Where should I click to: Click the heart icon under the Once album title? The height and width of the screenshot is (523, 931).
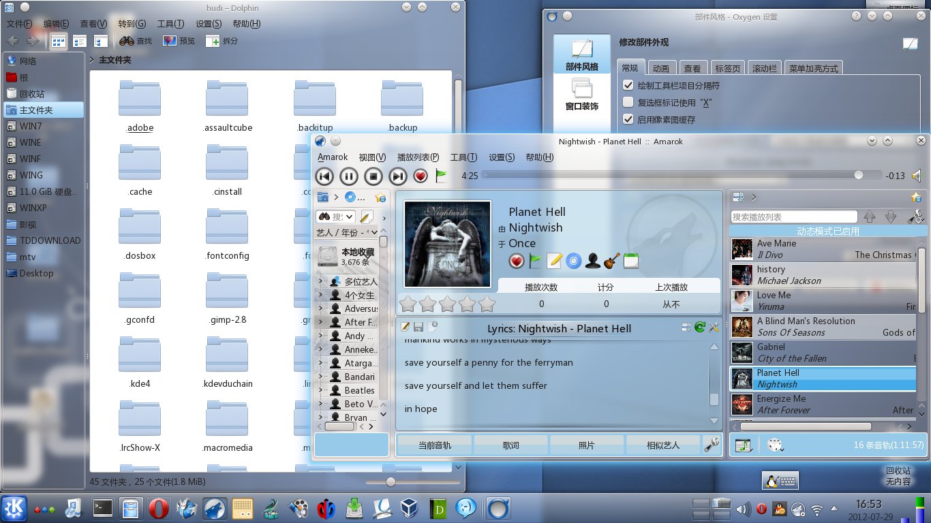(517, 261)
